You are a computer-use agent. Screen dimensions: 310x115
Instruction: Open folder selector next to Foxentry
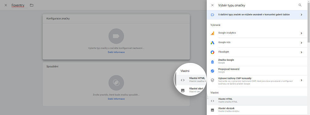32,5
